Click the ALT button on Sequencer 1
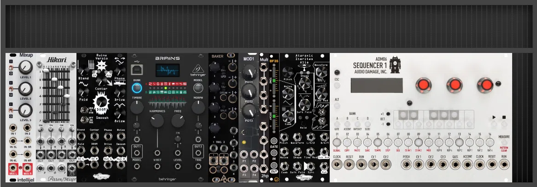 click(x=337, y=106)
